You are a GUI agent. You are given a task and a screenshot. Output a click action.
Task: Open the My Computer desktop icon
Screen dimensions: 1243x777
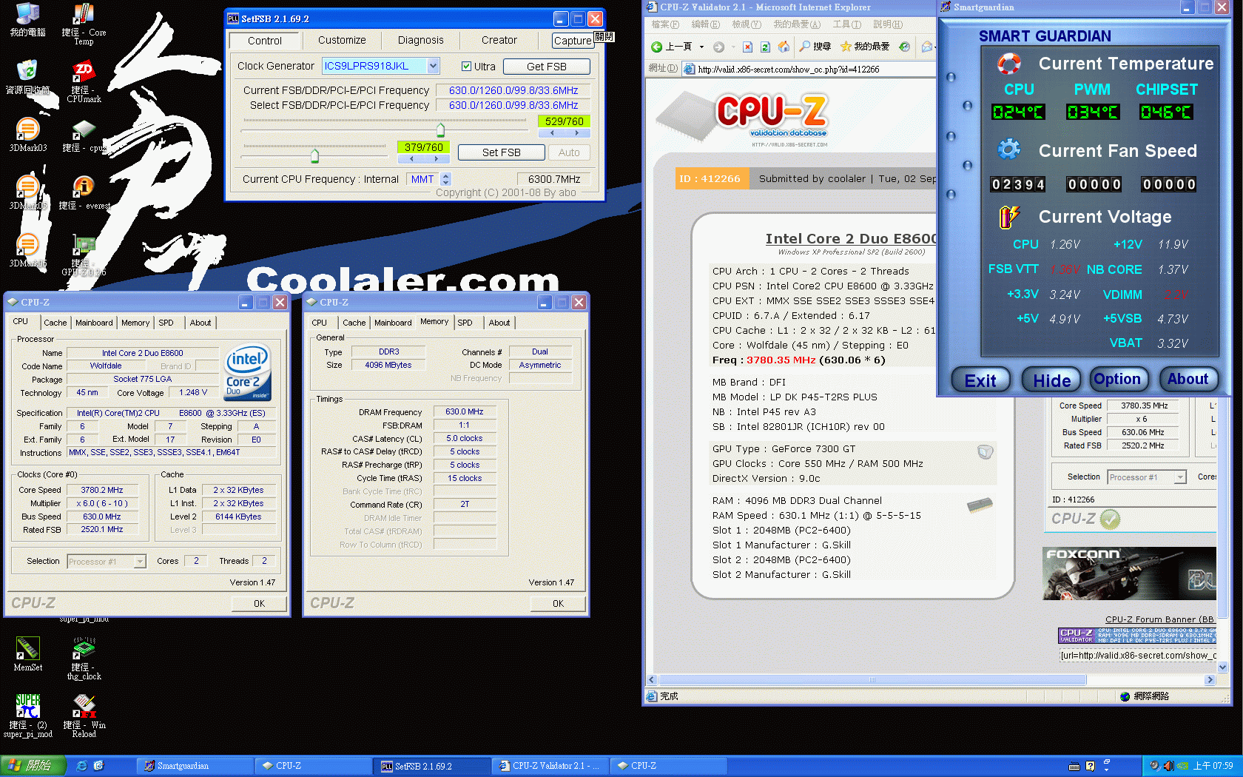coord(27,13)
